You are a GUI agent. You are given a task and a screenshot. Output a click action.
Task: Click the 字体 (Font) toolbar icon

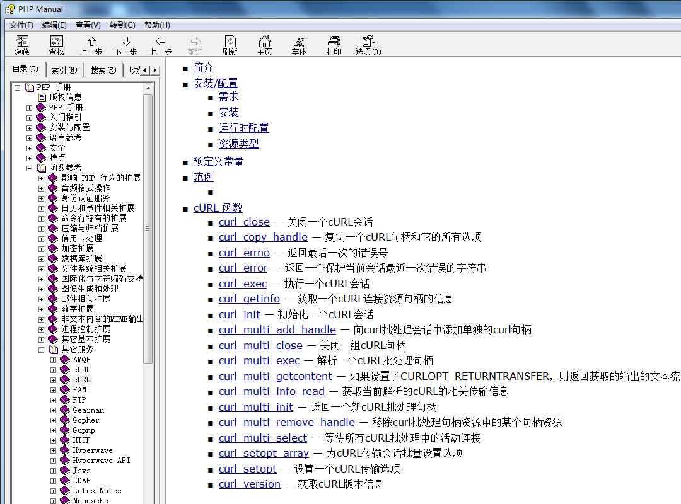pos(299,45)
